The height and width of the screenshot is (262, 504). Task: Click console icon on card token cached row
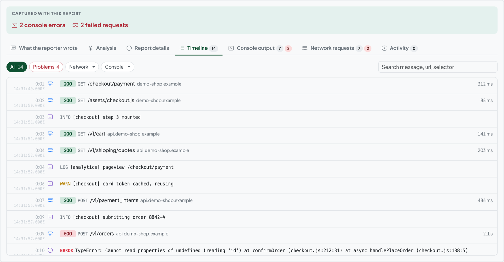click(50, 183)
